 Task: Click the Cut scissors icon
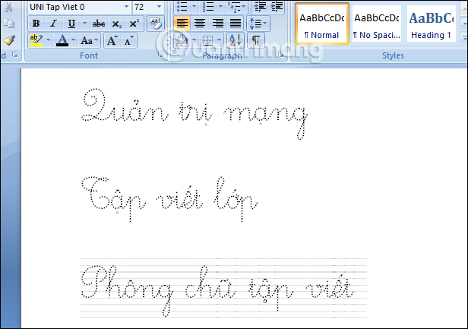coord(9,7)
